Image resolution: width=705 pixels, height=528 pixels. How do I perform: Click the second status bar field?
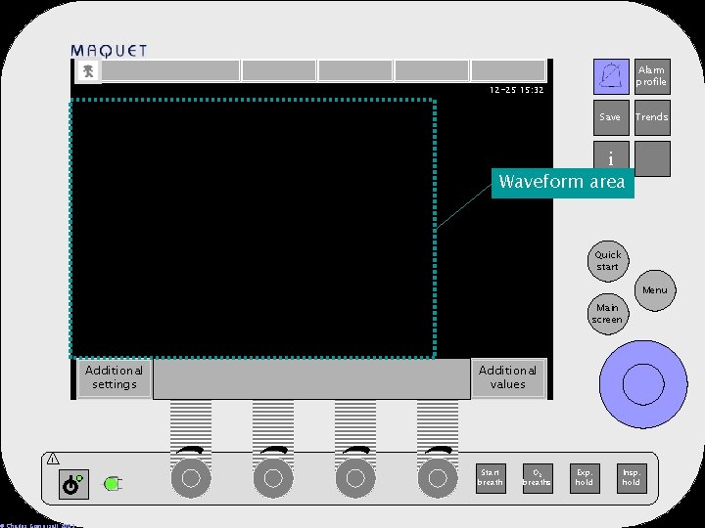[279, 71]
